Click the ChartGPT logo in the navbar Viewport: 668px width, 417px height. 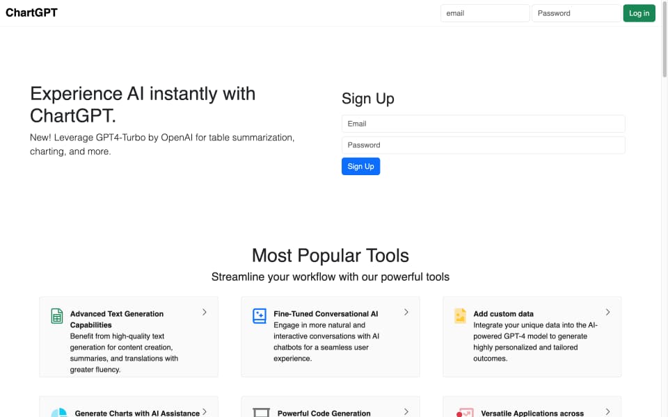(31, 13)
